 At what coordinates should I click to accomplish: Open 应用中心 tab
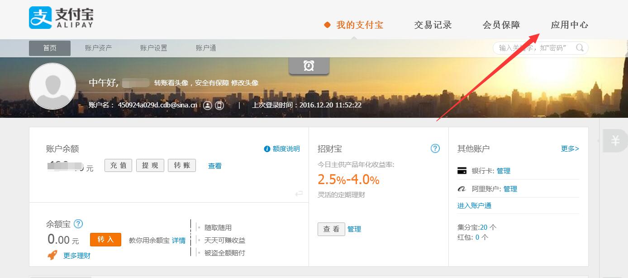[570, 25]
